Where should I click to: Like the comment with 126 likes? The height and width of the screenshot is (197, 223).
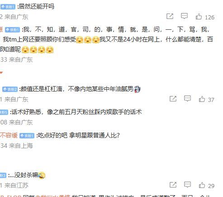199,16
